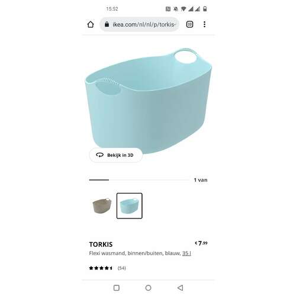
Task: Click the TORKIS product title
Action: point(101,244)
